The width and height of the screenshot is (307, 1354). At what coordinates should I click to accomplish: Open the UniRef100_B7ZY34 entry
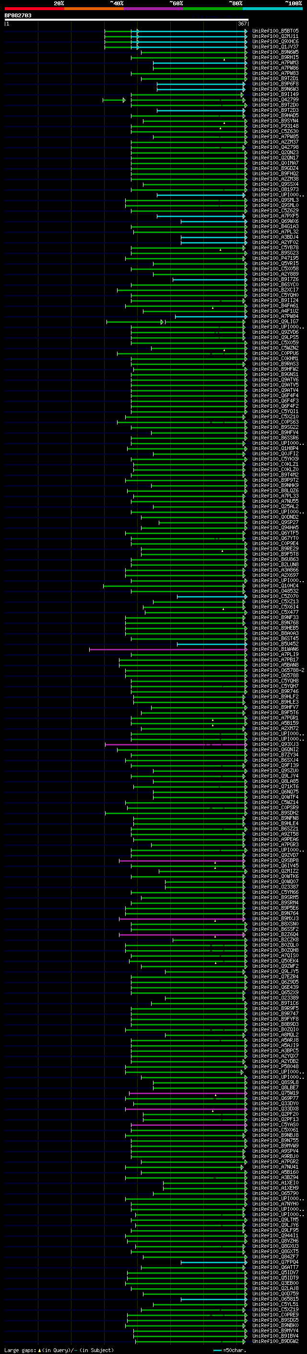(275, 755)
